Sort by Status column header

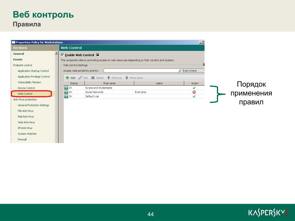[74, 83]
